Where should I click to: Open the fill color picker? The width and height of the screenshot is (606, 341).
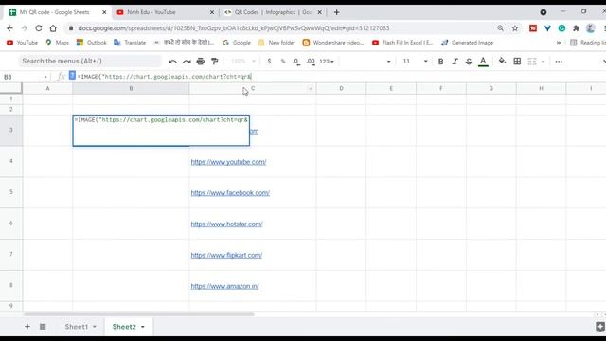click(502, 61)
